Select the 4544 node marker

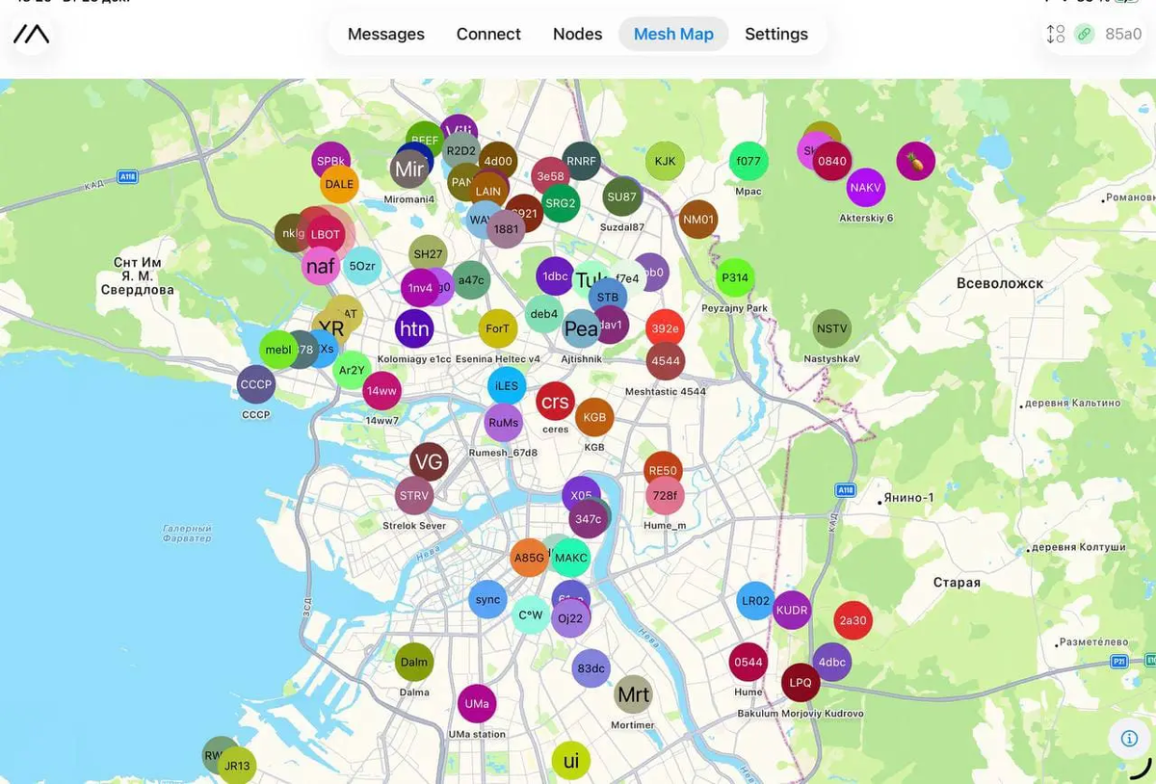(665, 361)
